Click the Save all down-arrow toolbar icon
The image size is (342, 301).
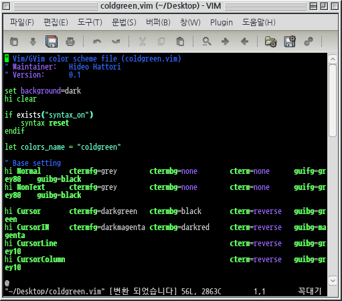(x=33, y=41)
